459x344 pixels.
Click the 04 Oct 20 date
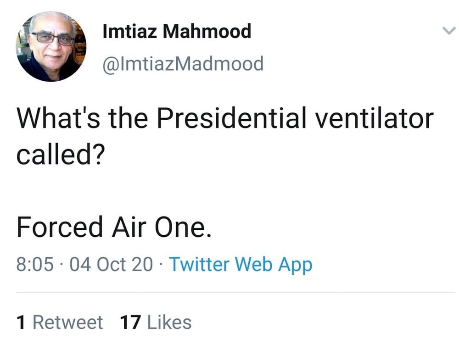(x=111, y=265)
